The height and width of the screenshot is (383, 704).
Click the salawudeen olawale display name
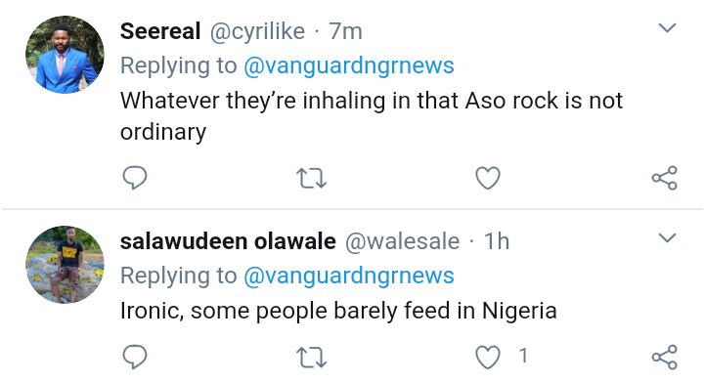pos(228,241)
